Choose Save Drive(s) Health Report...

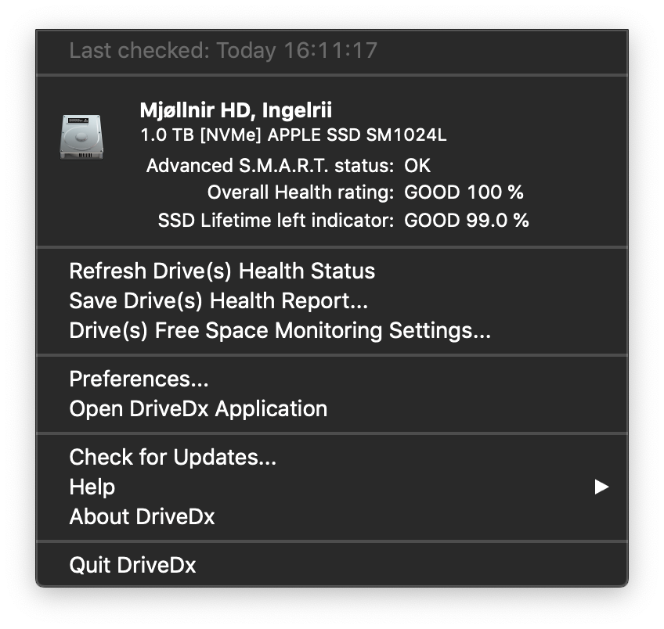(x=331, y=300)
